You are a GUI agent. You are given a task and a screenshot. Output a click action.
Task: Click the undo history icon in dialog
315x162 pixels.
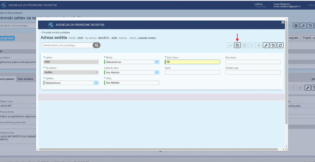[273, 45]
